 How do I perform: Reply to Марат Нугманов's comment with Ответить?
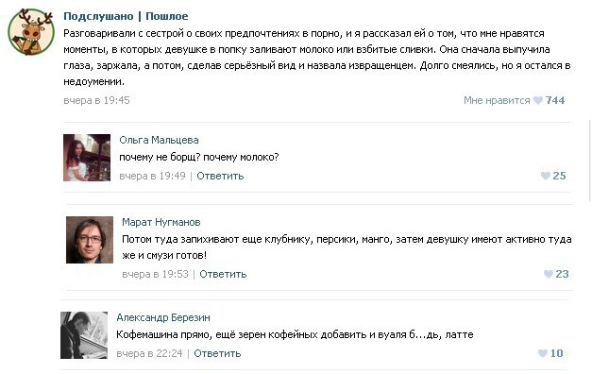(223, 274)
